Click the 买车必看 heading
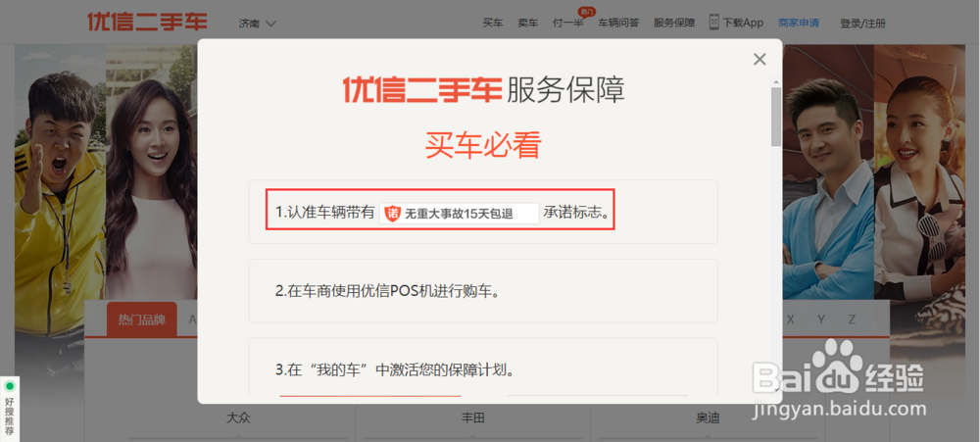Screen dimensions: 980x442 [483, 146]
